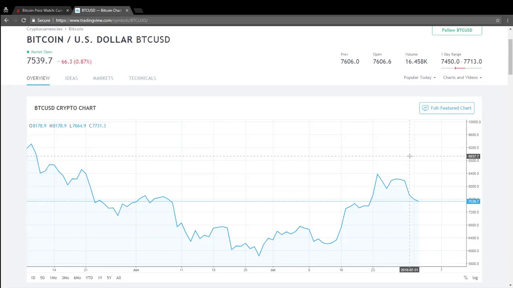This screenshot has width=513, height=288.
Task: Click the Volume value 16.458K
Action: (416, 62)
